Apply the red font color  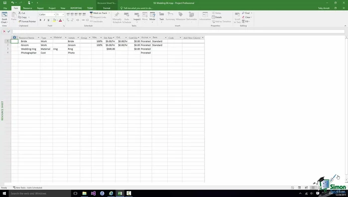pyautogui.click(x=60, y=20)
